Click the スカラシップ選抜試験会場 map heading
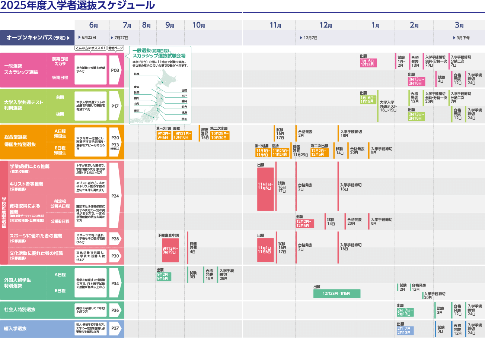The height and width of the screenshot is (338, 485). [159, 56]
